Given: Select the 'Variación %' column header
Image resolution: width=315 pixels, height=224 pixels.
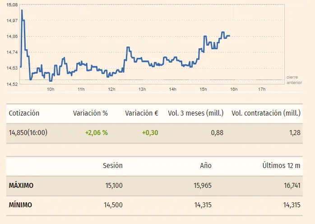Looking at the screenshot, I should [90, 113].
